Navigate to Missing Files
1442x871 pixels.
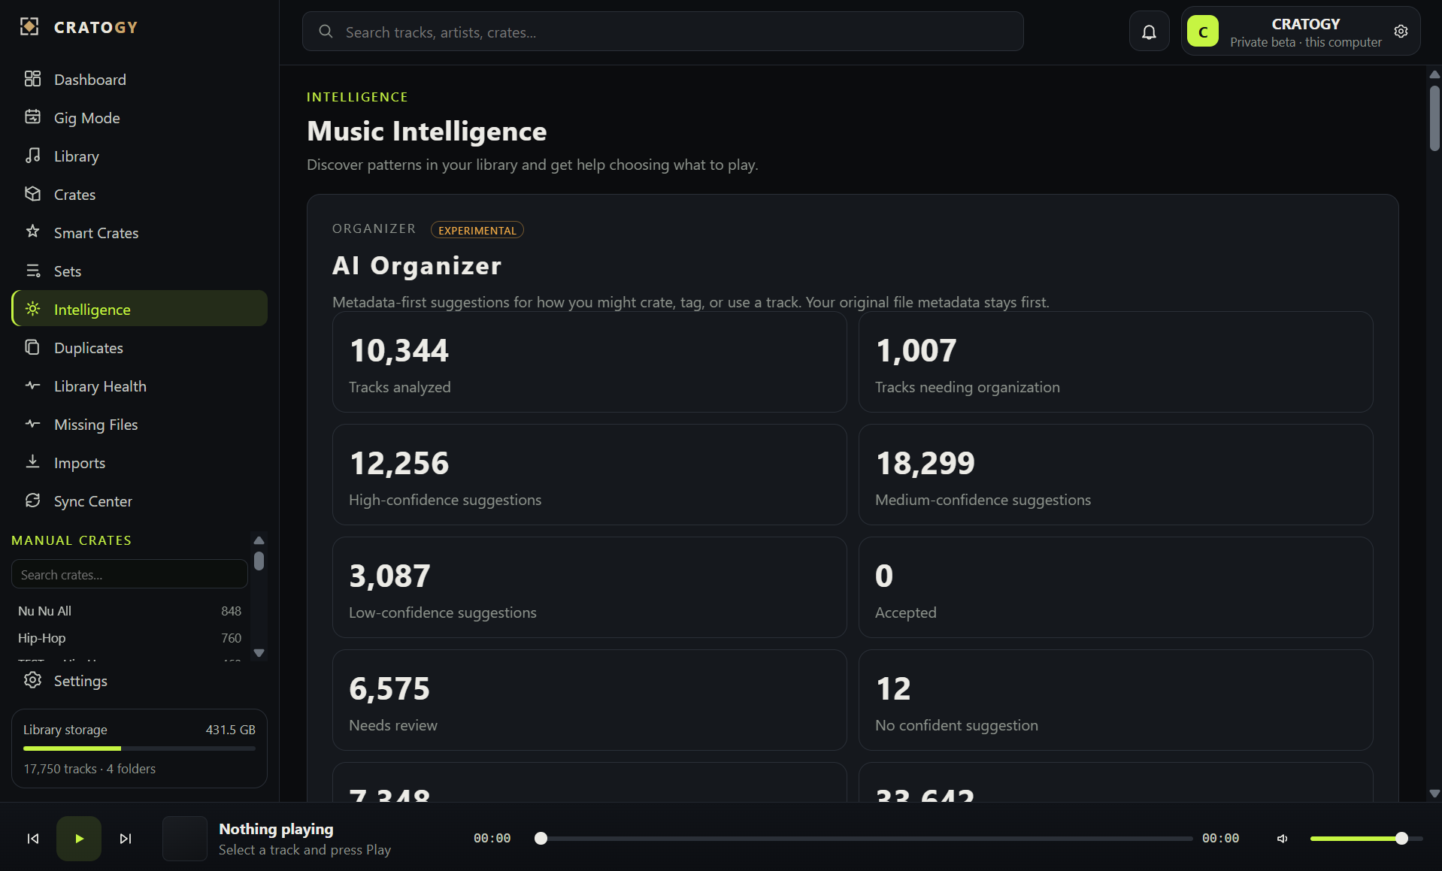point(139,424)
